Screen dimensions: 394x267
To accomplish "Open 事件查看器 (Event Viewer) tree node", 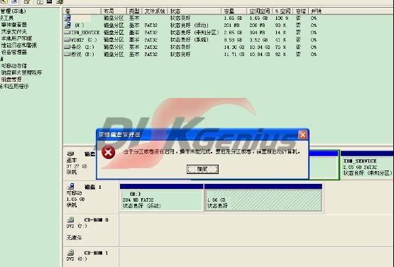I will [x=14, y=25].
